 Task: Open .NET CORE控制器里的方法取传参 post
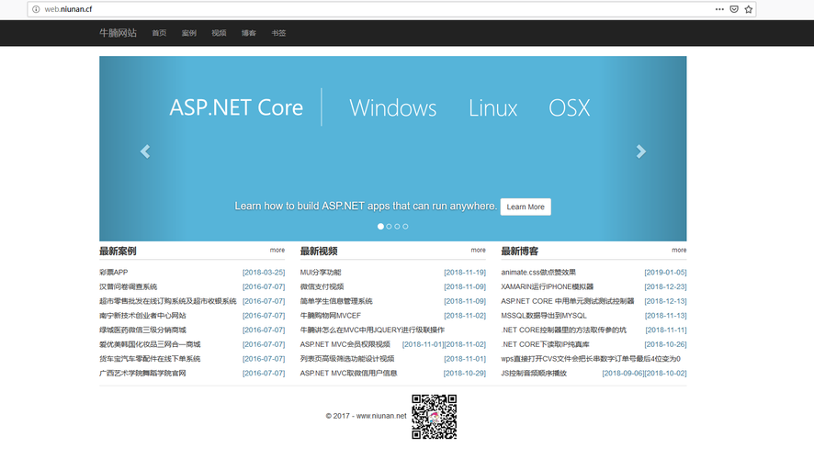[564, 330]
